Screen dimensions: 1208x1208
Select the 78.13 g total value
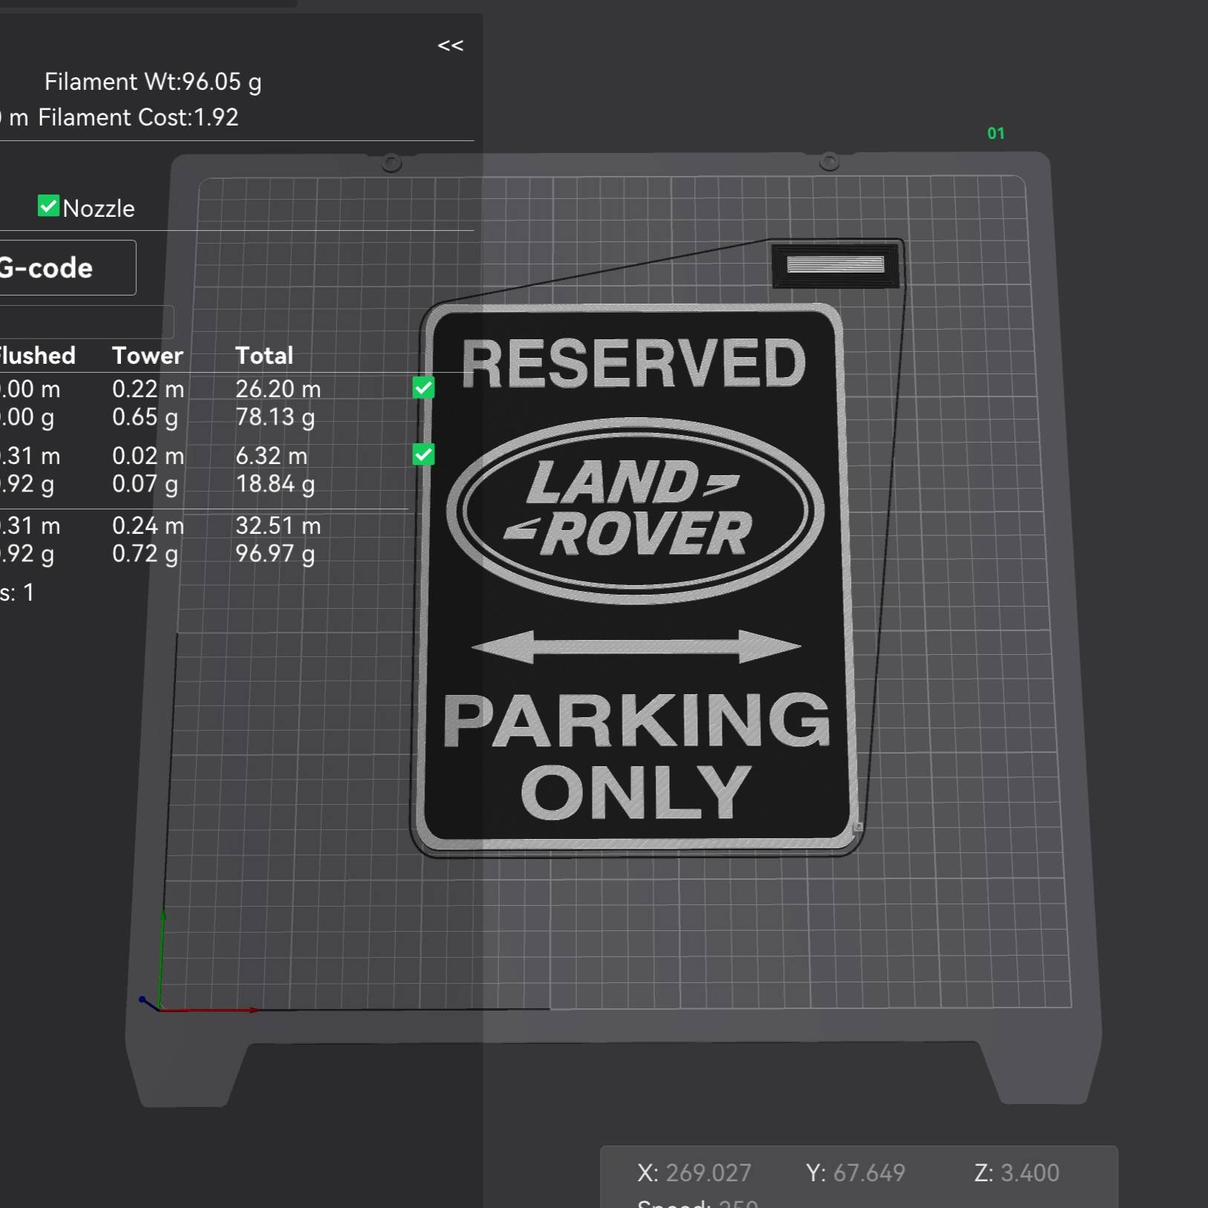coord(275,417)
